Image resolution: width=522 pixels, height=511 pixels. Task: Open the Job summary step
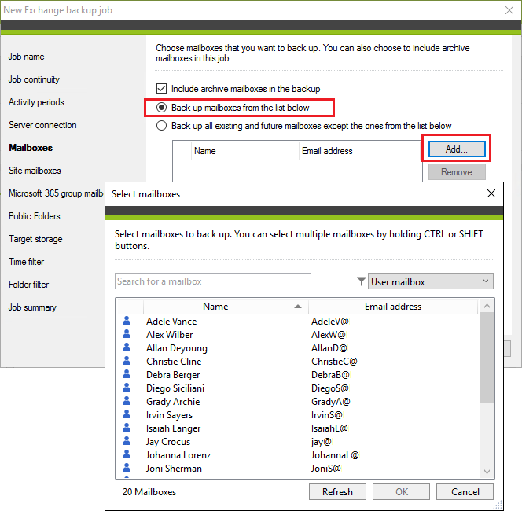tap(32, 307)
